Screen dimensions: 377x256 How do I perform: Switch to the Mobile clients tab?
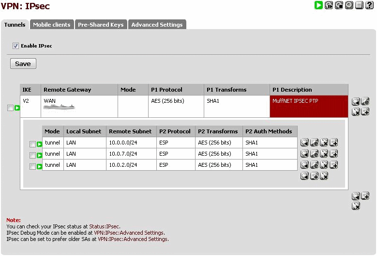click(x=51, y=25)
